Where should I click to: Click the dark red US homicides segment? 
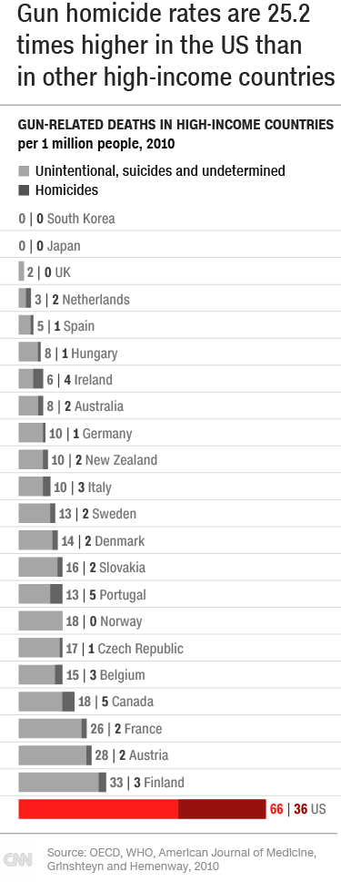click(x=222, y=809)
